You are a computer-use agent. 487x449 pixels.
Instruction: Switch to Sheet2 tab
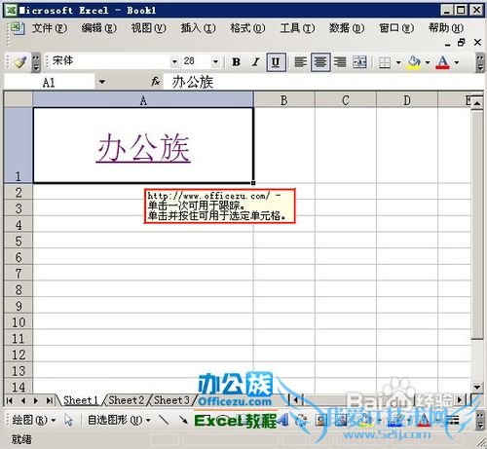click(x=127, y=400)
